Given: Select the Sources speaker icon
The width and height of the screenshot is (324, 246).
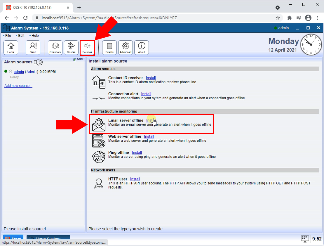Looking at the screenshot, I should point(87,47).
